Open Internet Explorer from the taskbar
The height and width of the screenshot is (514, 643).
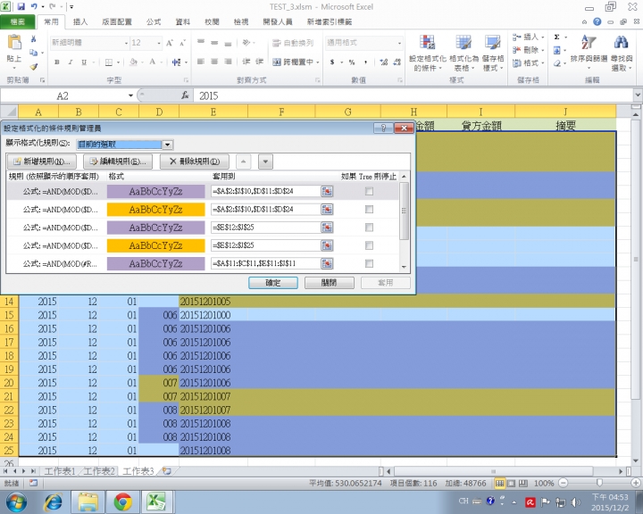pyautogui.click(x=54, y=502)
